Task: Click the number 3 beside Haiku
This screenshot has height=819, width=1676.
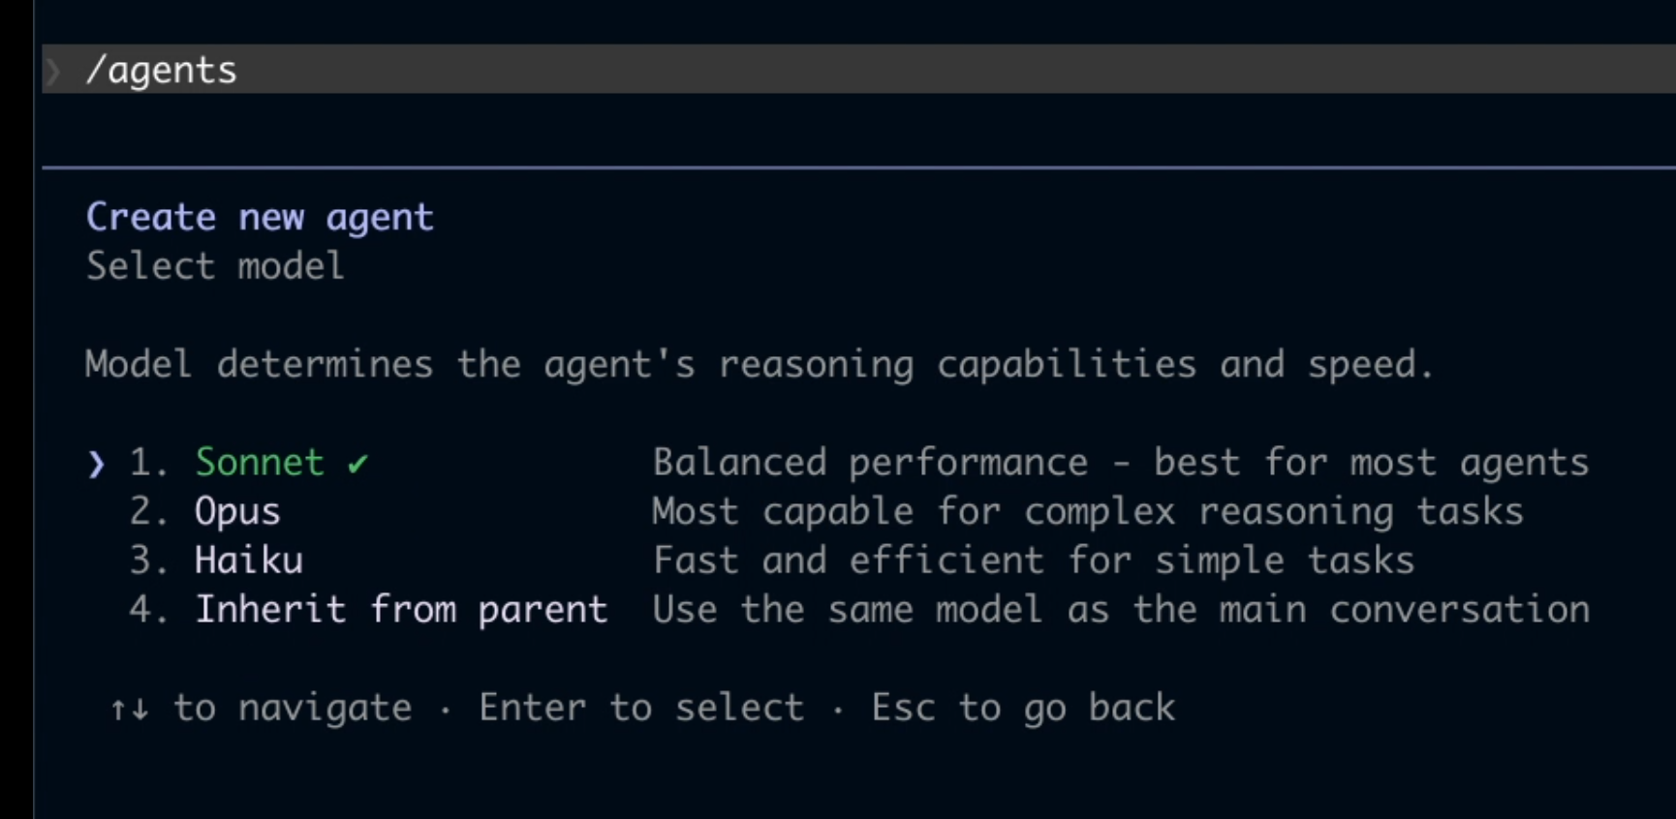Action: pyautogui.click(x=148, y=561)
